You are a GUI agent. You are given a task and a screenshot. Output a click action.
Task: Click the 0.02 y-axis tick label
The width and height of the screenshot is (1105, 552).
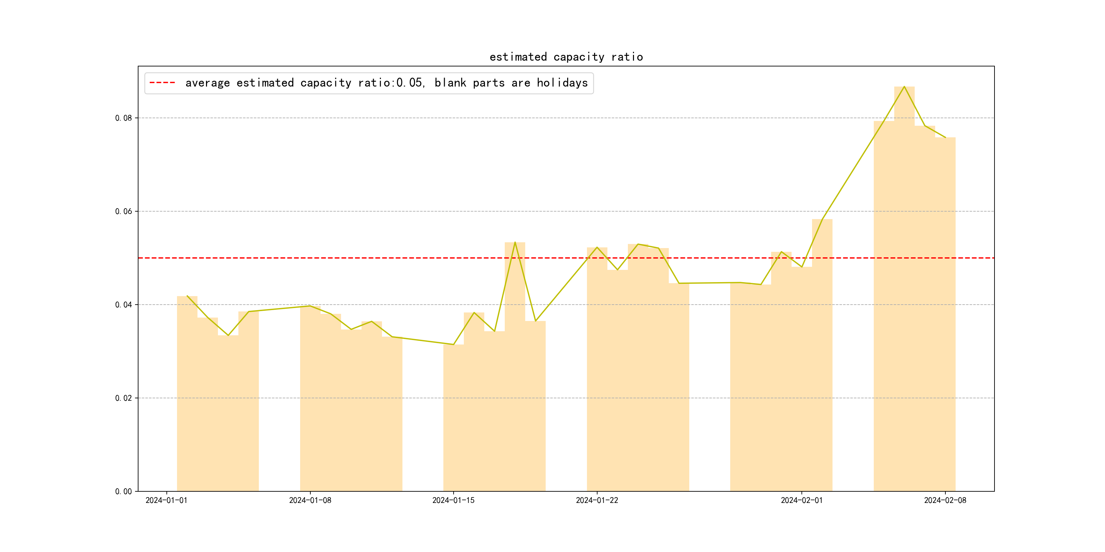pyautogui.click(x=123, y=398)
